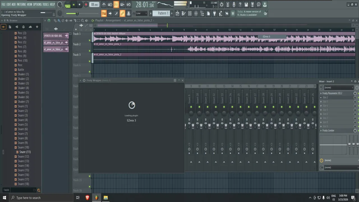
Task: Open the Pattern 1 selector
Action: [x=162, y=13]
